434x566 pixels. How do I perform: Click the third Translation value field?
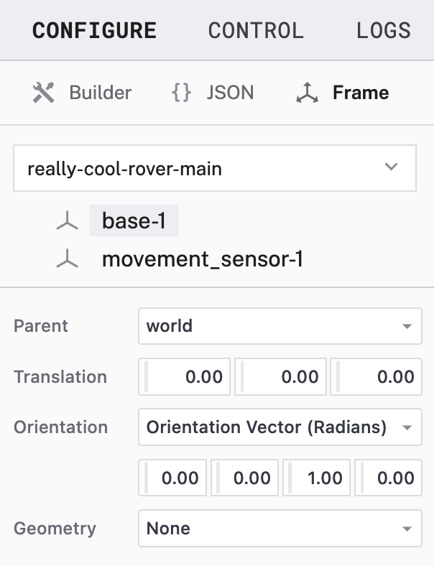click(377, 377)
